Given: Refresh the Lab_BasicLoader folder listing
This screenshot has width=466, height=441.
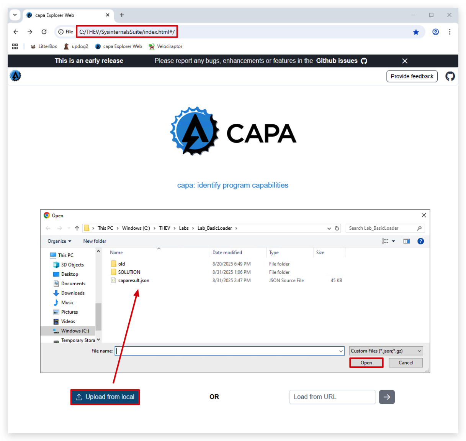Looking at the screenshot, I should tap(337, 228).
